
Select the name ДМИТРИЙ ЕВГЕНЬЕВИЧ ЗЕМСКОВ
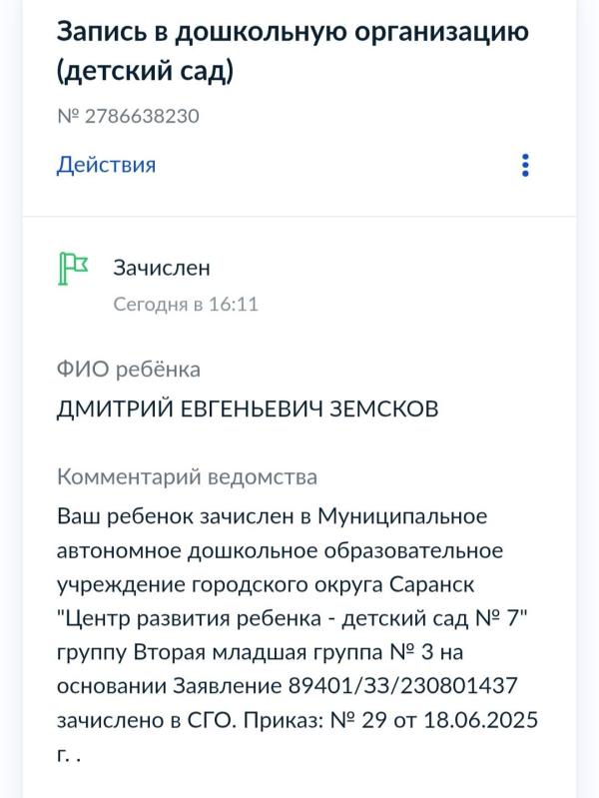click(248, 409)
